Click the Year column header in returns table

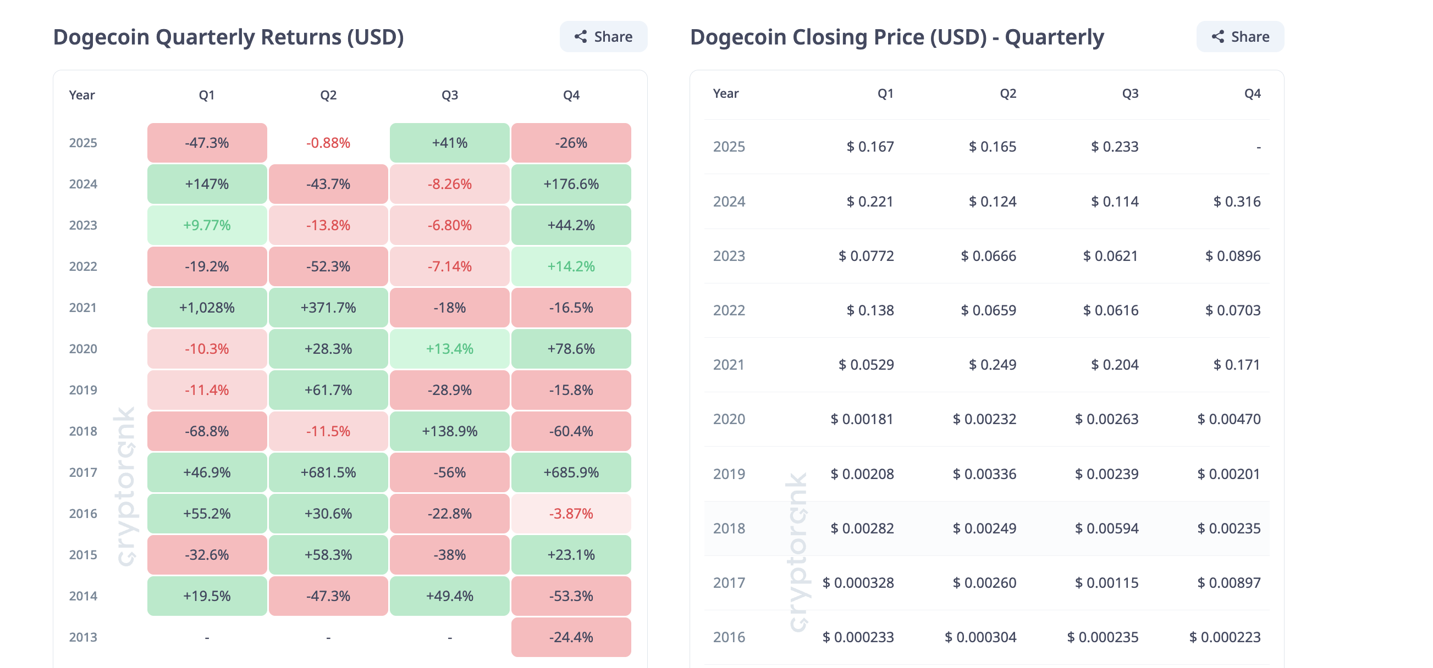[82, 94]
